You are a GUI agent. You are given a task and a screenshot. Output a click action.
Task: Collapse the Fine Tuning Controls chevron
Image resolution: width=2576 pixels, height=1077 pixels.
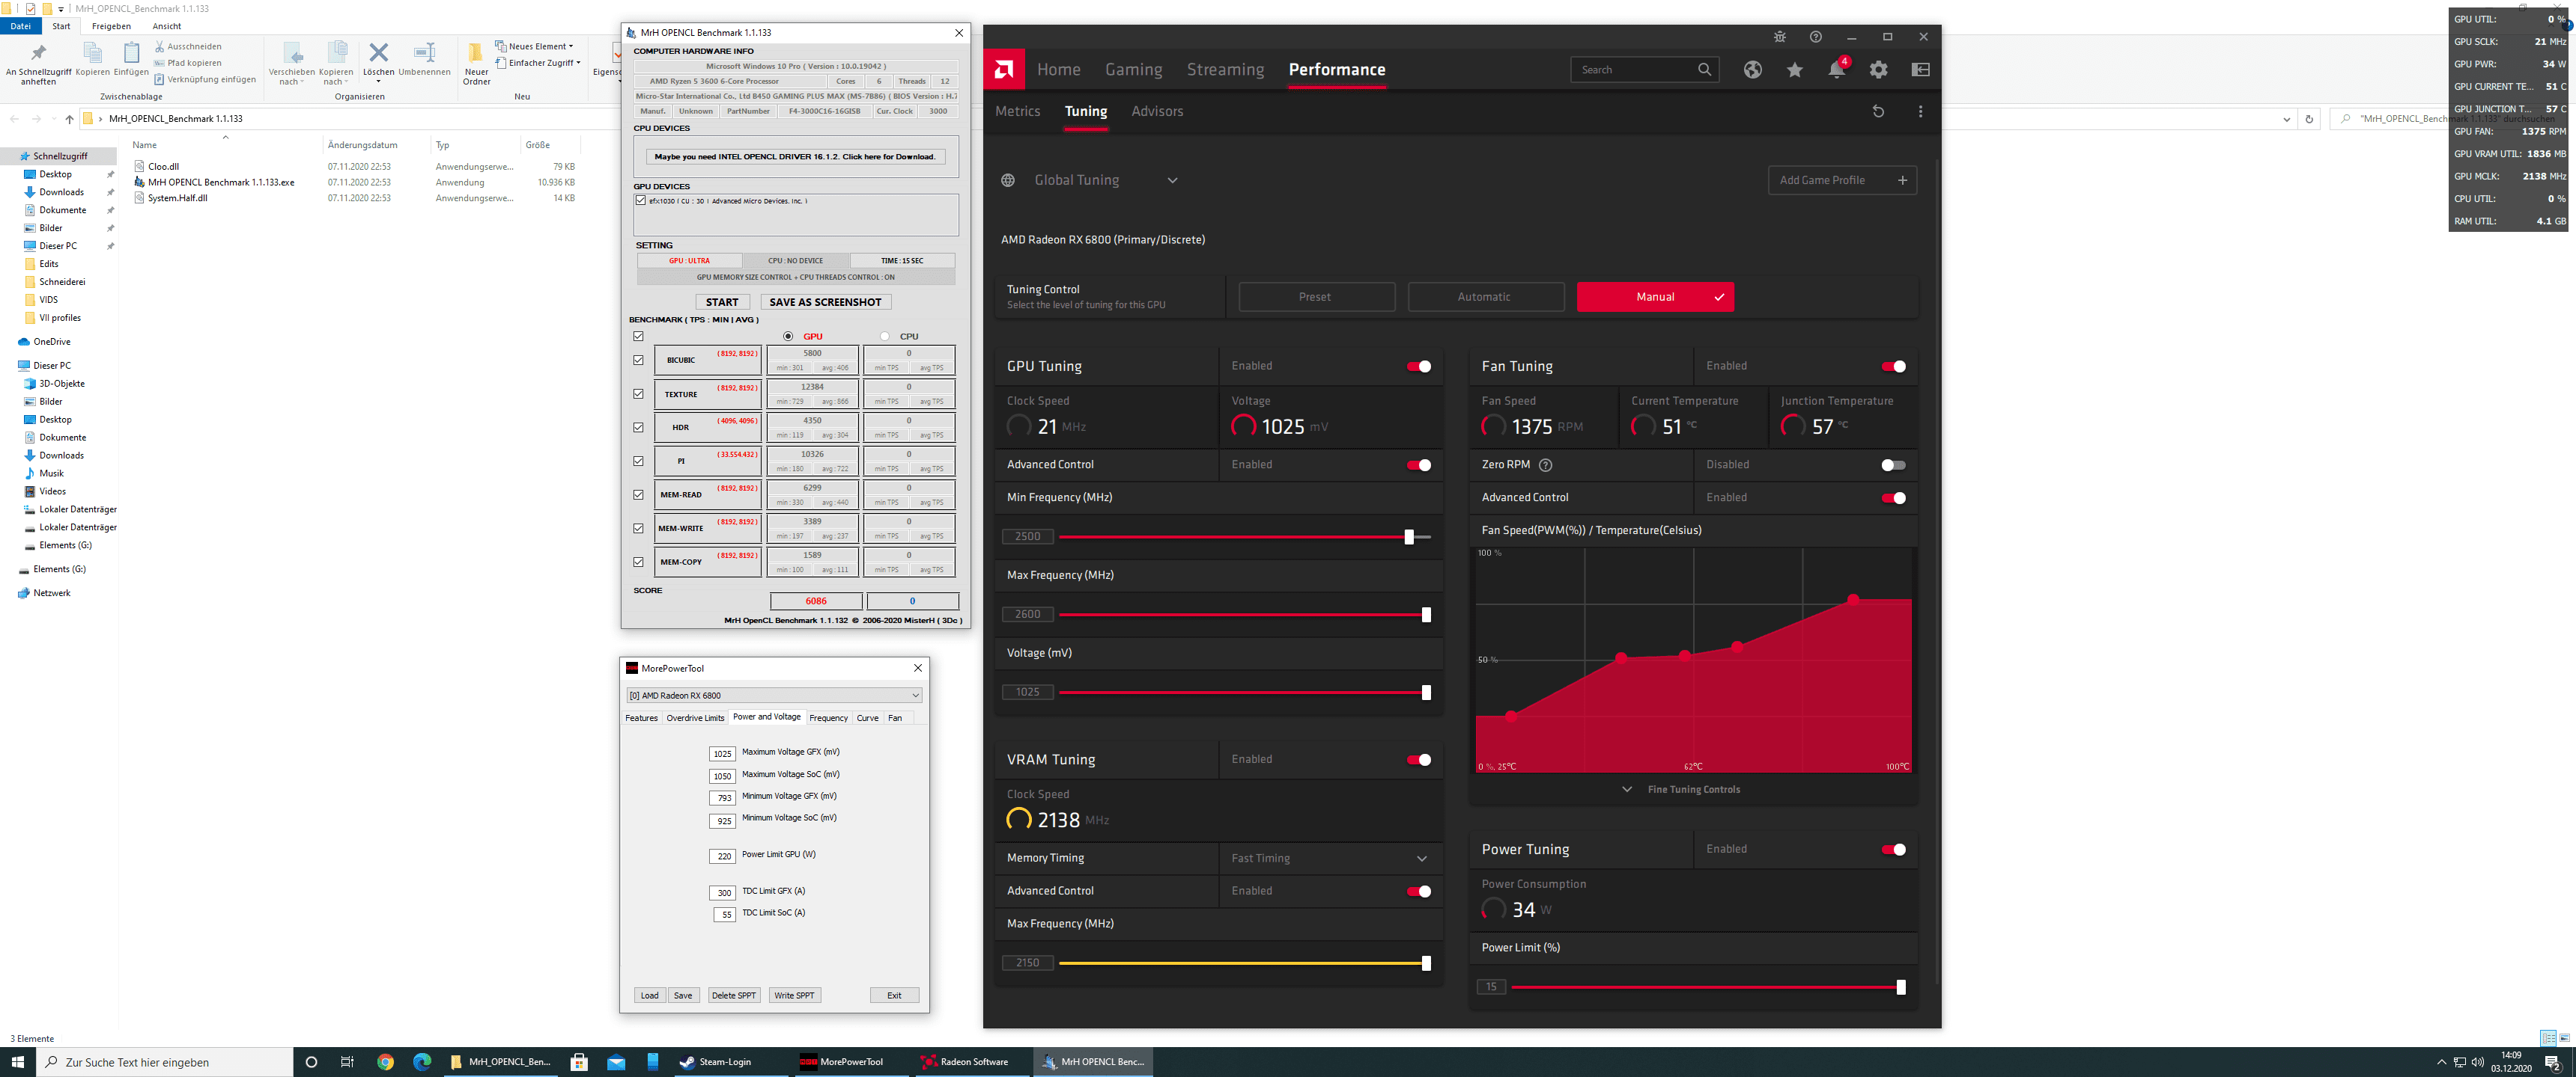coord(1627,789)
